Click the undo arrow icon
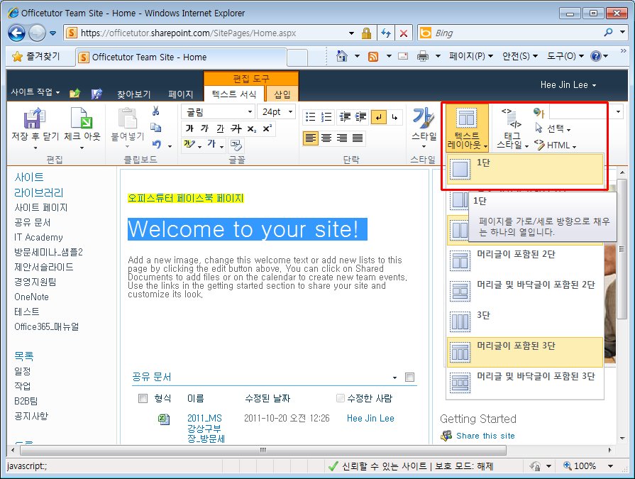The height and width of the screenshot is (479, 635). pos(157,144)
